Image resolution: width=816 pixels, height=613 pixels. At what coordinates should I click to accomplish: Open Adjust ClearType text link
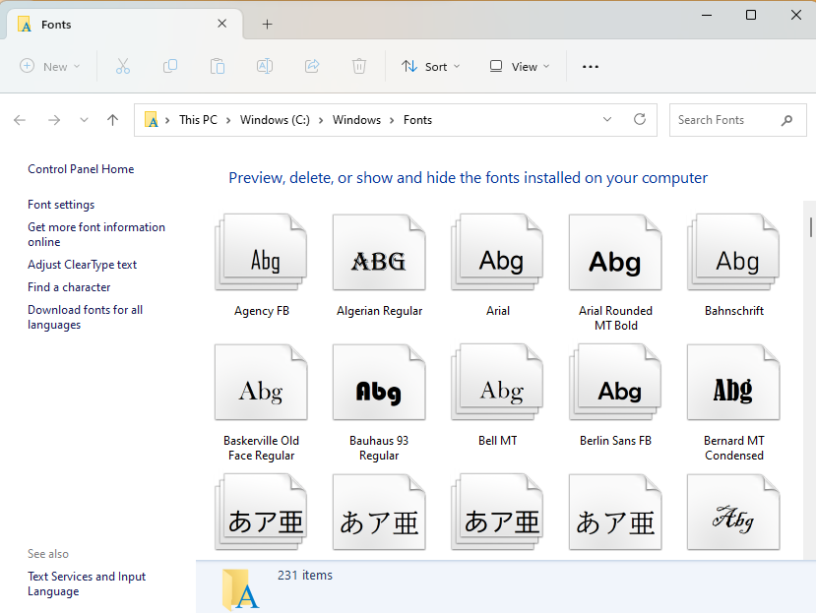(82, 265)
